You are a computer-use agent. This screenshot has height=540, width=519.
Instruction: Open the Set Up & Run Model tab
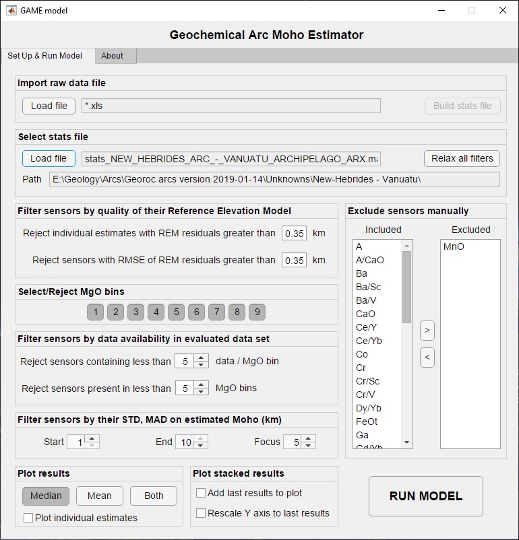[45, 56]
